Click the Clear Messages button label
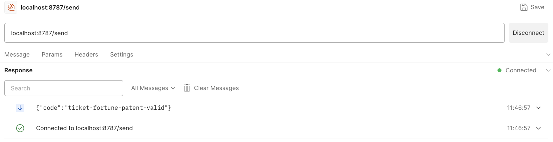Screen dimensions: 553x142 (216, 88)
